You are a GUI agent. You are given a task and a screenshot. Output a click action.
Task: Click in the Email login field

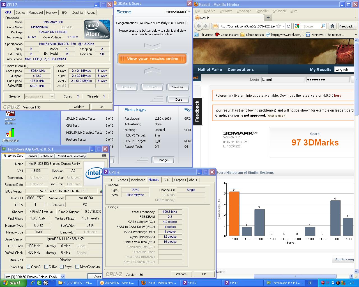coord(283,79)
